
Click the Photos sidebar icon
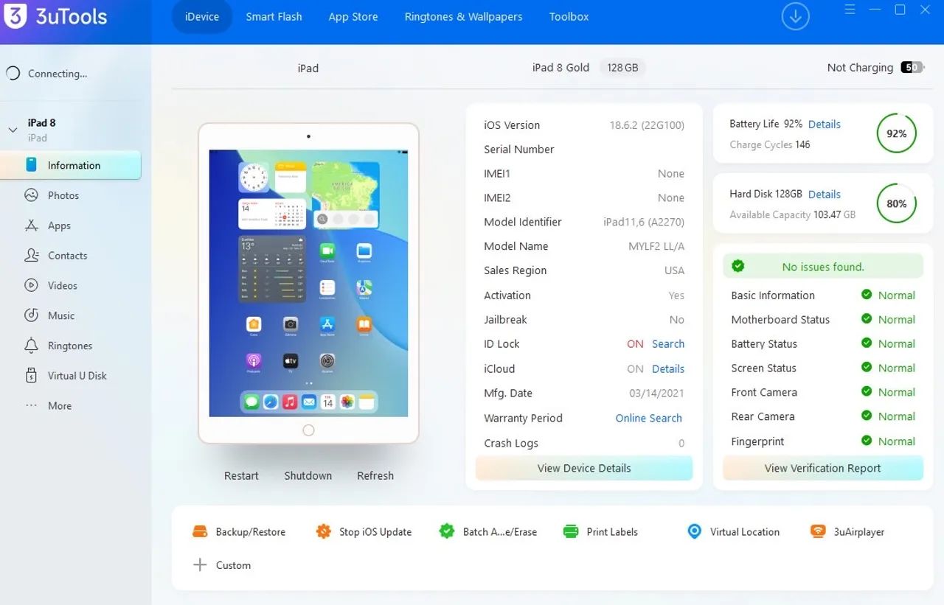click(x=31, y=195)
